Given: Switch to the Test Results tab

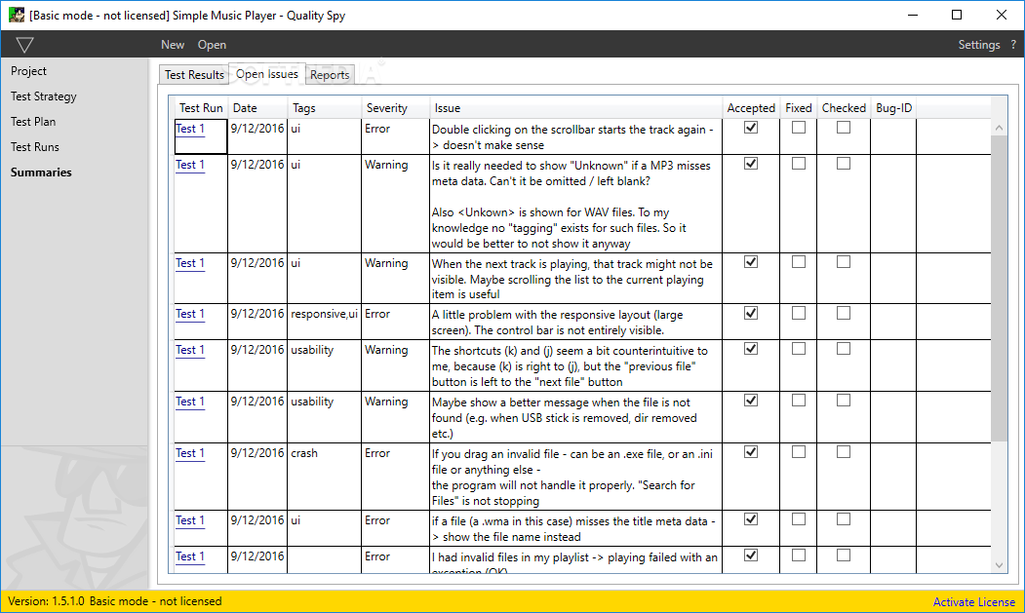Looking at the screenshot, I should [194, 74].
